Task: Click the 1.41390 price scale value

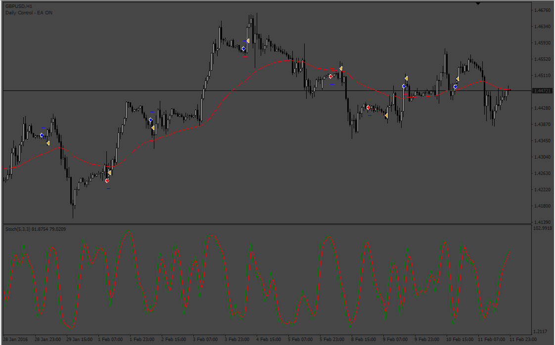Action: point(542,222)
